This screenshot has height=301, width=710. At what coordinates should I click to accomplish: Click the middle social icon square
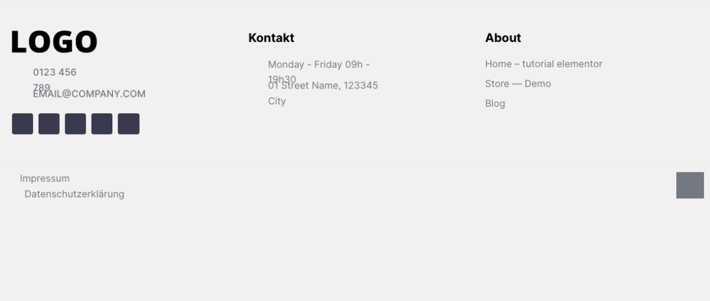pos(75,124)
